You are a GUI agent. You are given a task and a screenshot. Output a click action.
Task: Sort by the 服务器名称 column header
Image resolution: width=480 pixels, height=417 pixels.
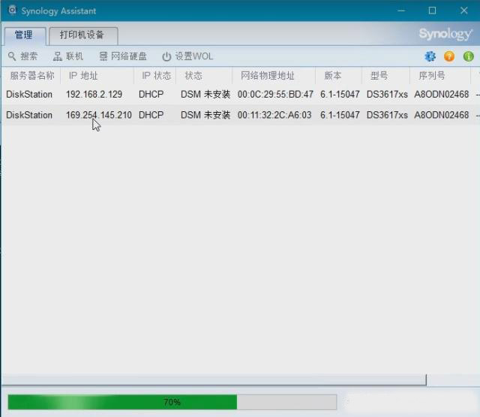click(x=31, y=75)
